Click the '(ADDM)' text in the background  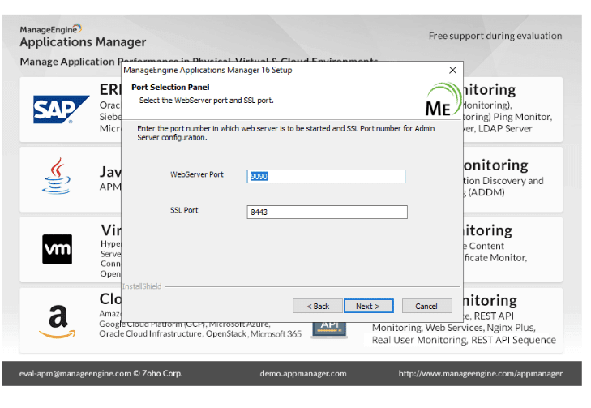point(486,192)
